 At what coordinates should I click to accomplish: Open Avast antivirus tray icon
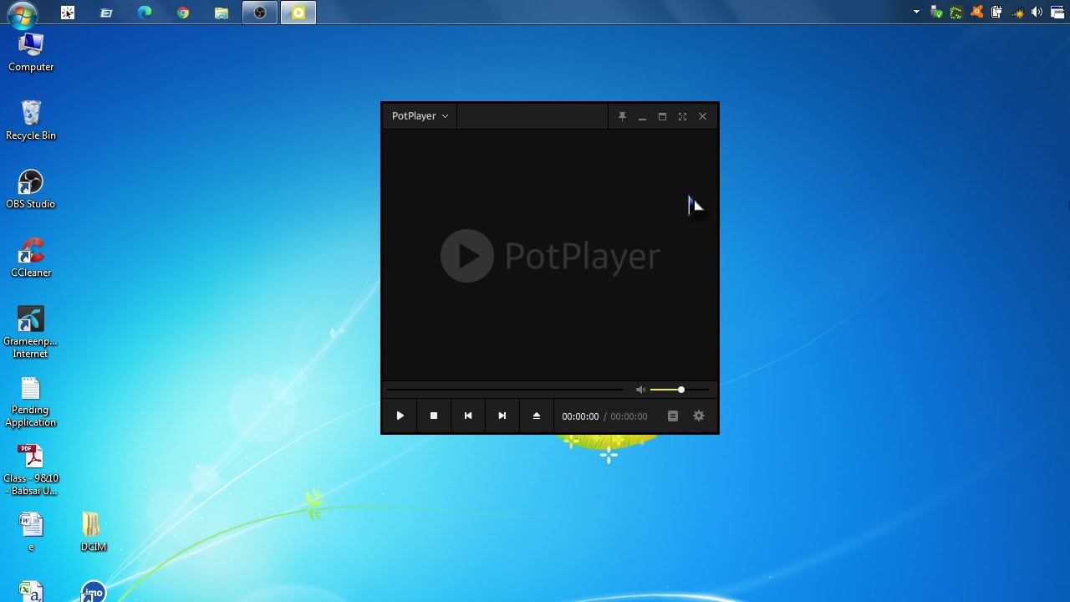976,13
